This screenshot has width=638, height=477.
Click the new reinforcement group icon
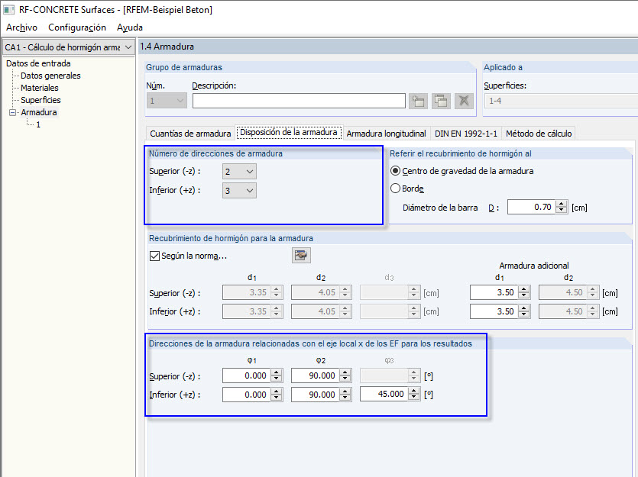[x=418, y=101]
